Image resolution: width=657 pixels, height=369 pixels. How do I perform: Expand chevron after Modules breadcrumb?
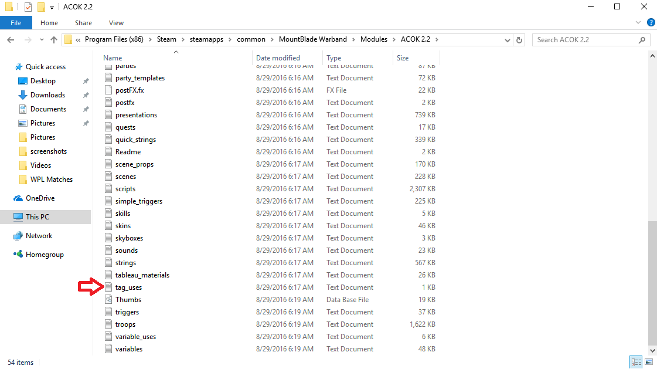coord(394,40)
